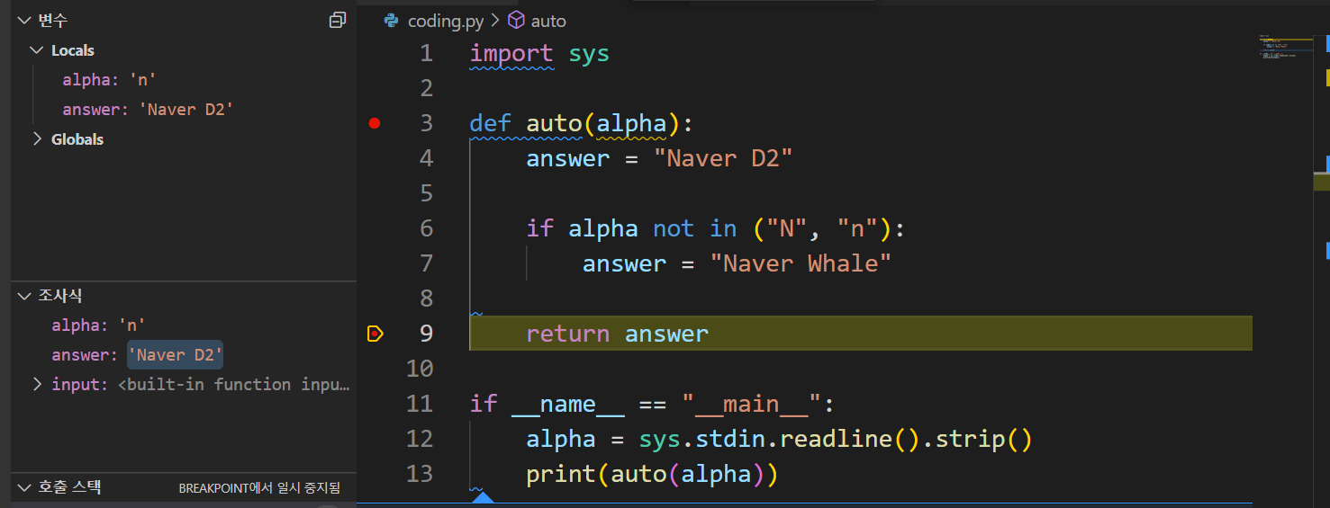The image size is (1330, 508).
Task: Collapse the Locals tree node
Action: (x=36, y=50)
